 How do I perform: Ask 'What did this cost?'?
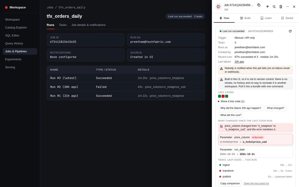(231, 115)
